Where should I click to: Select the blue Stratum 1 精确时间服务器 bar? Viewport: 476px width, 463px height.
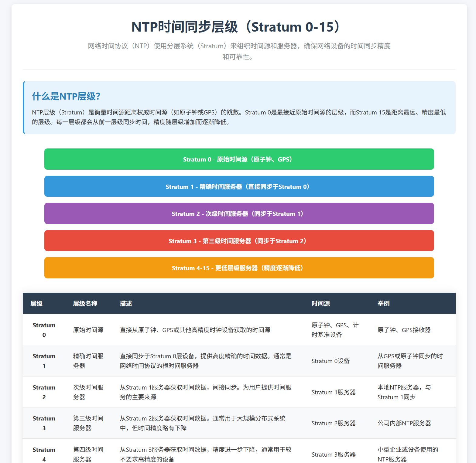(239, 186)
